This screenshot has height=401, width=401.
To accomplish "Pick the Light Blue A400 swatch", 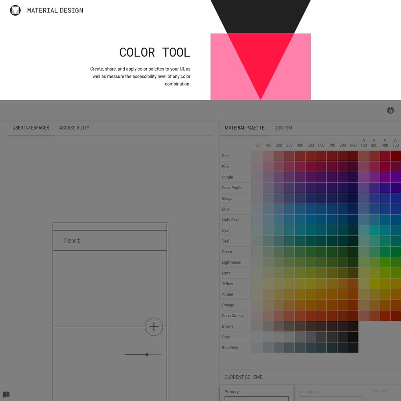I will [x=385, y=220].
